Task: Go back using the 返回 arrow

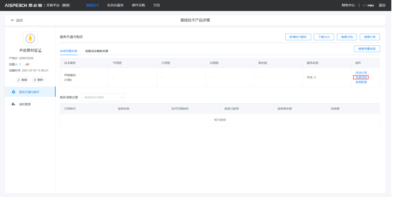Action: 17,20
